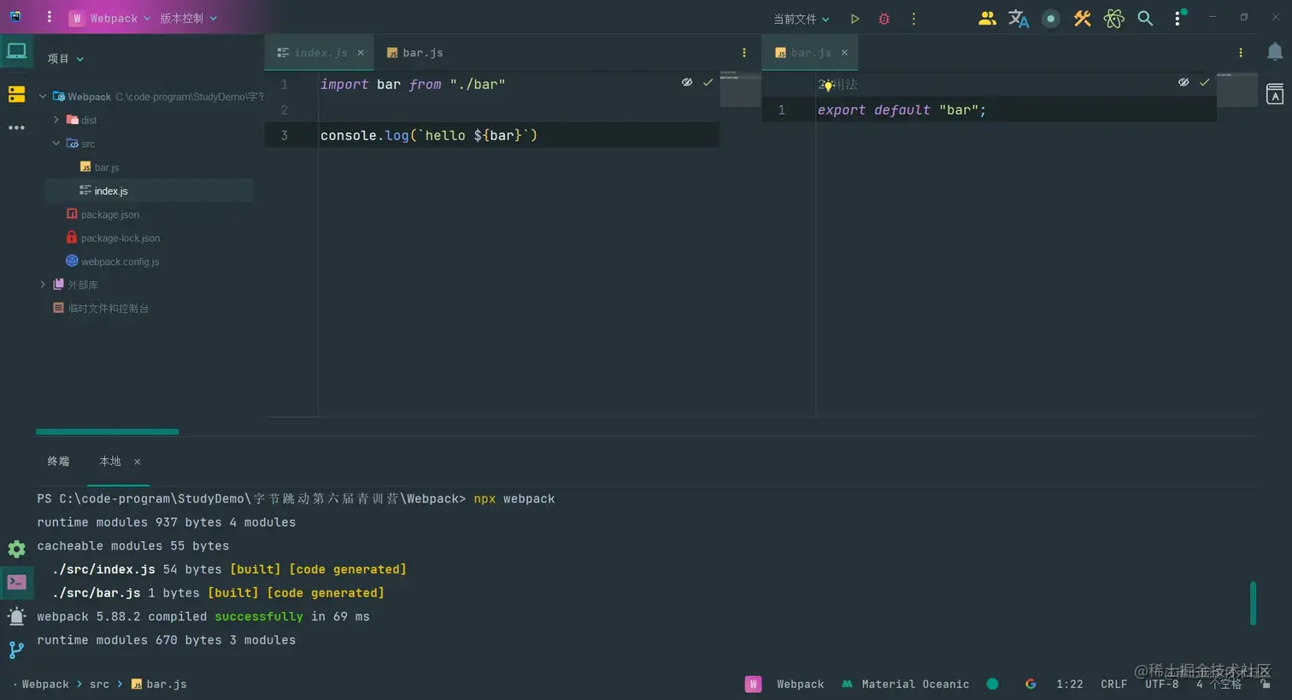This screenshot has height=700, width=1292.
Task: Open right editor tab options menu
Action: [x=1241, y=53]
